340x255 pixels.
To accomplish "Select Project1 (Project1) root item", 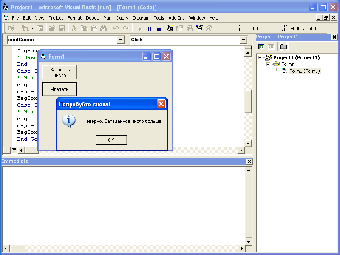I will click(x=296, y=57).
